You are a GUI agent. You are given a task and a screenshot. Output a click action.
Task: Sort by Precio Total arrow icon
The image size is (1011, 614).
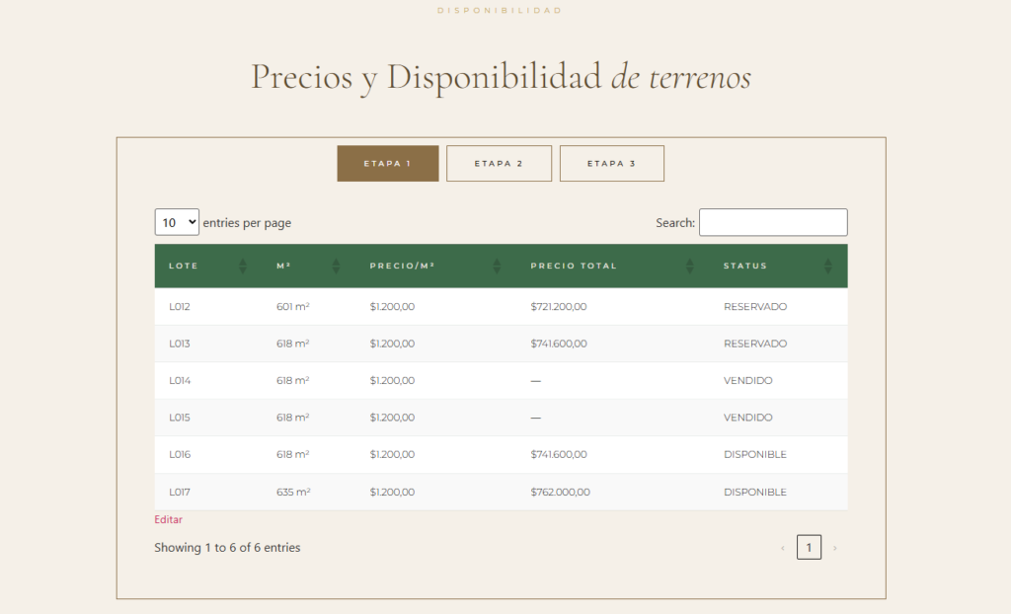click(690, 266)
